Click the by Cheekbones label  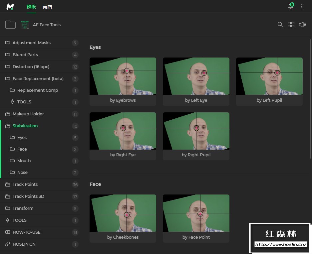tap(123, 237)
